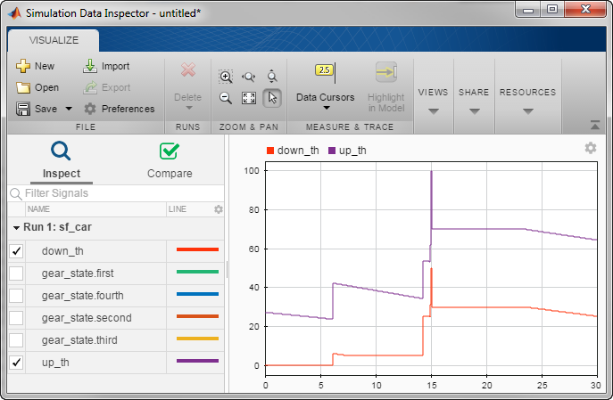
Task: Collapse the Run 1: sf_car group
Action: point(17,227)
